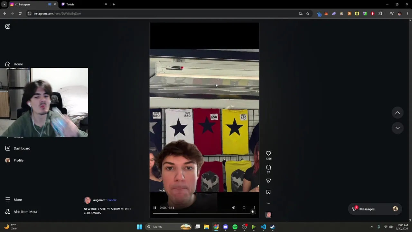
Task: Open the yellow S extension icon
Action: [357, 14]
